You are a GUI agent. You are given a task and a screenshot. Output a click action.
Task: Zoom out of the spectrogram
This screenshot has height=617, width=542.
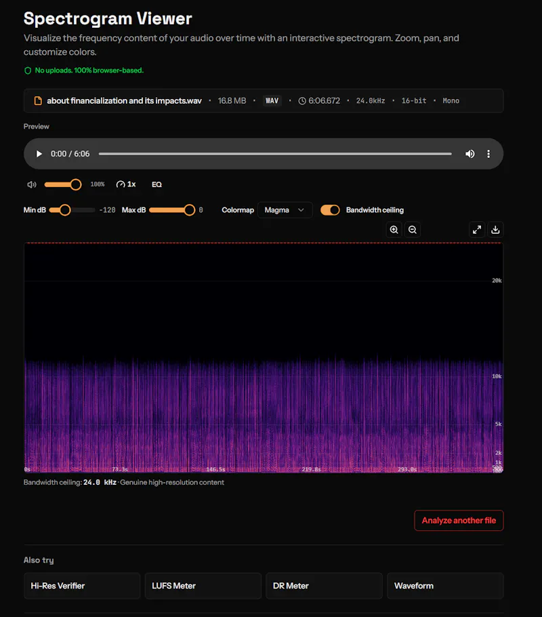[x=412, y=230]
